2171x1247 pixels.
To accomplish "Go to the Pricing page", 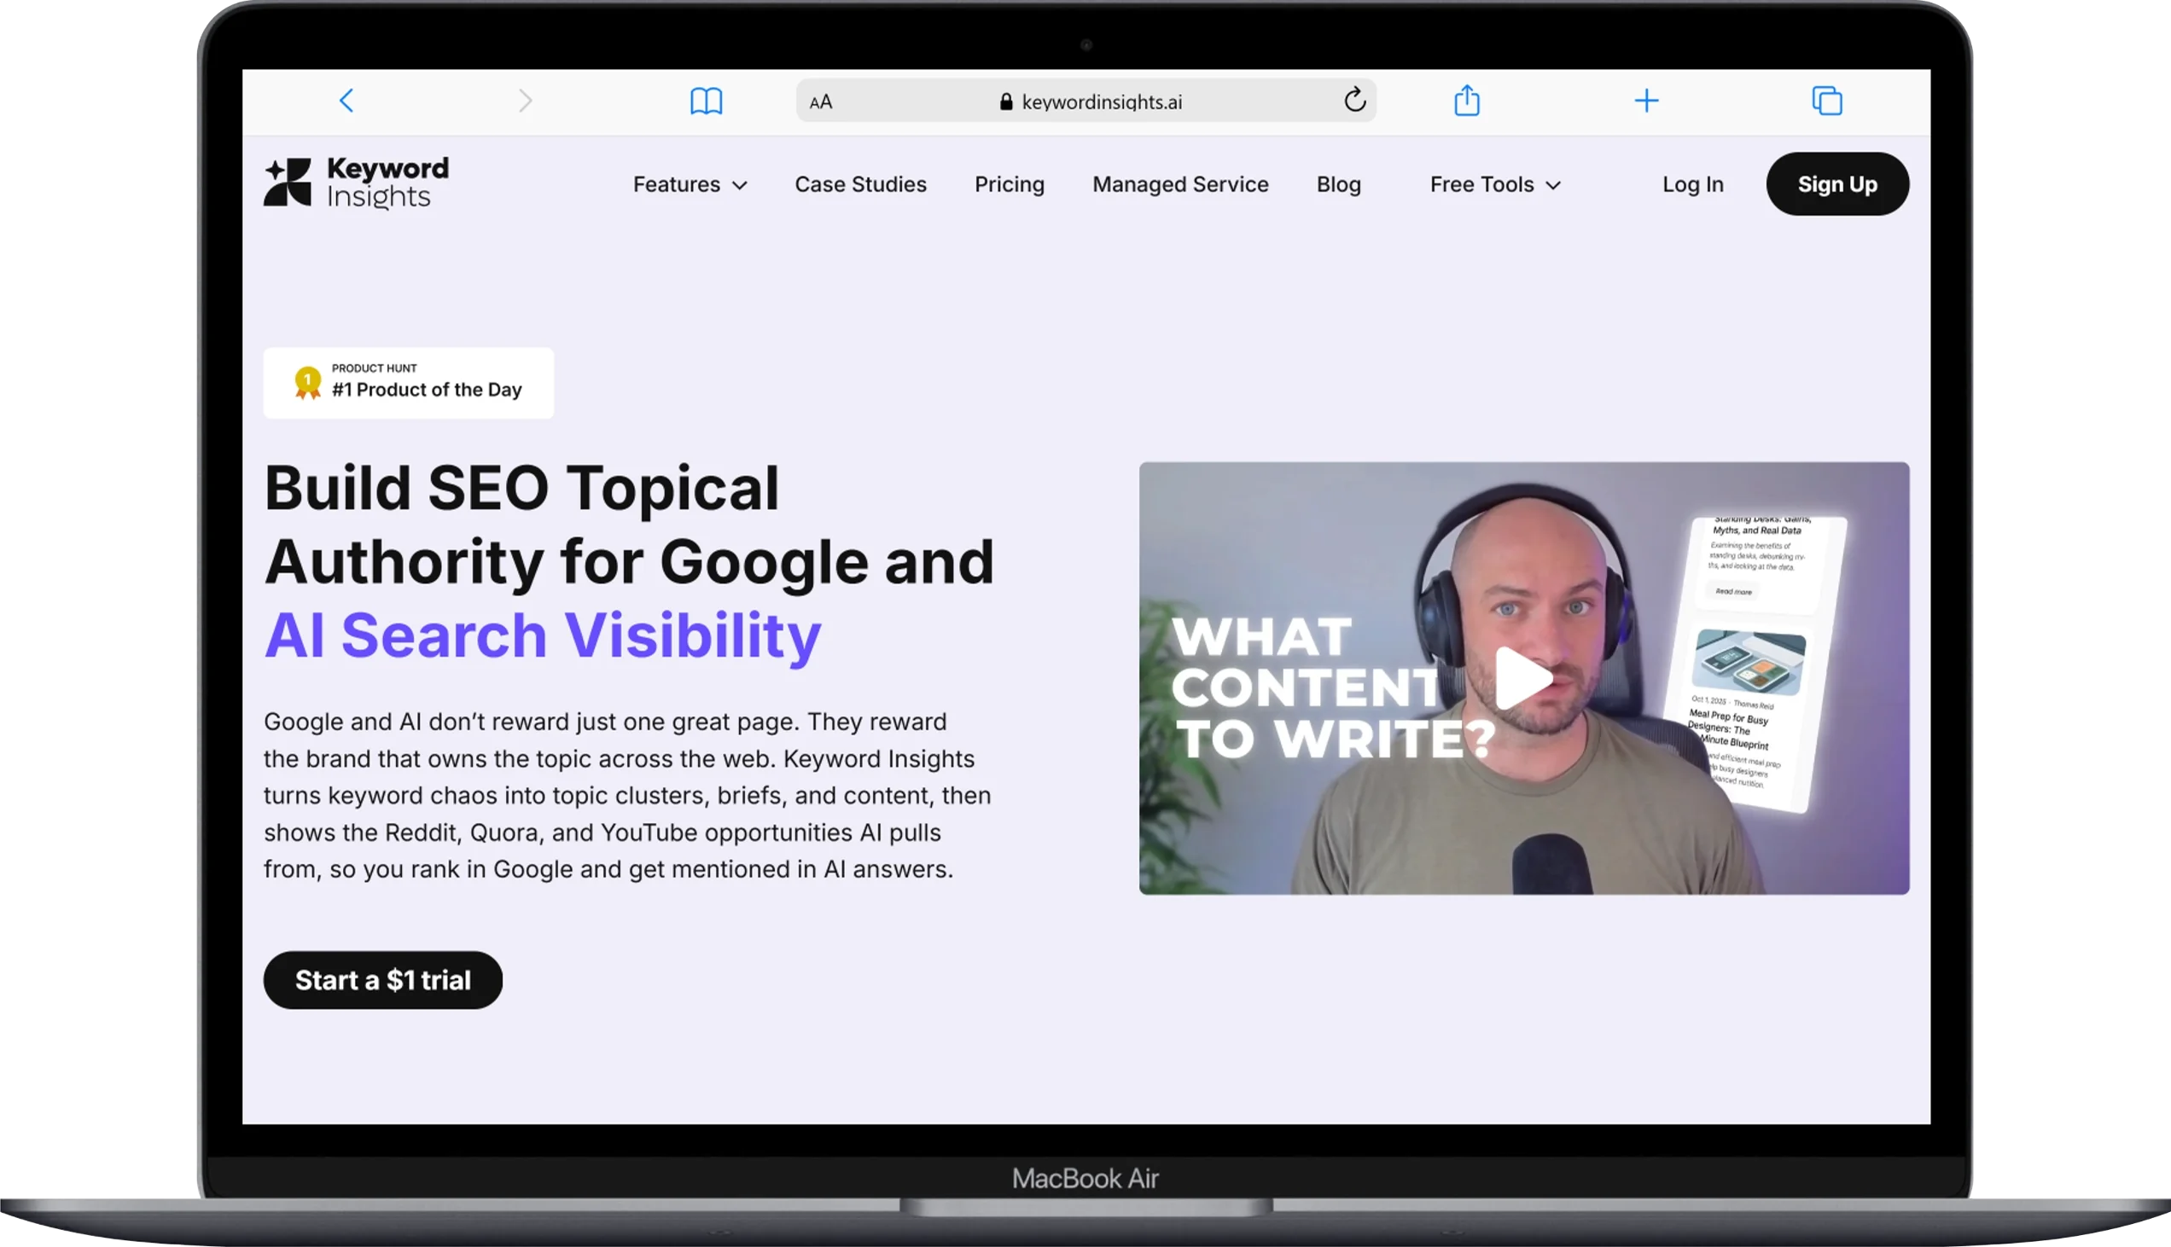I will (1010, 184).
